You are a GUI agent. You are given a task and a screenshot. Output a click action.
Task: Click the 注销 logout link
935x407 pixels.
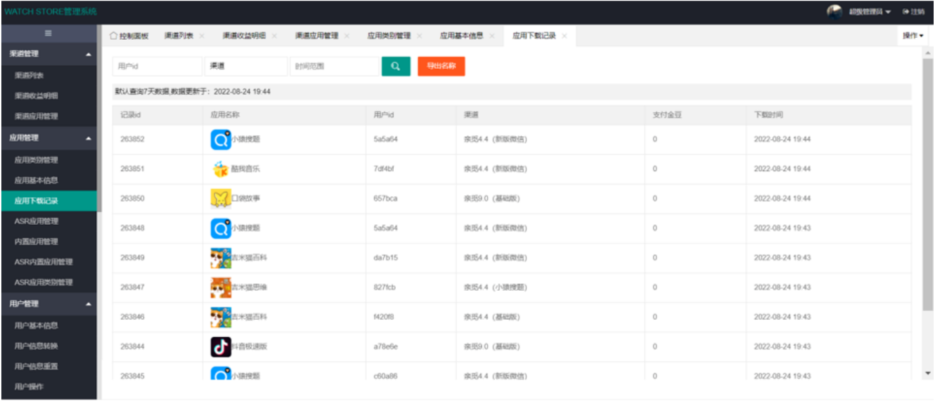click(914, 12)
